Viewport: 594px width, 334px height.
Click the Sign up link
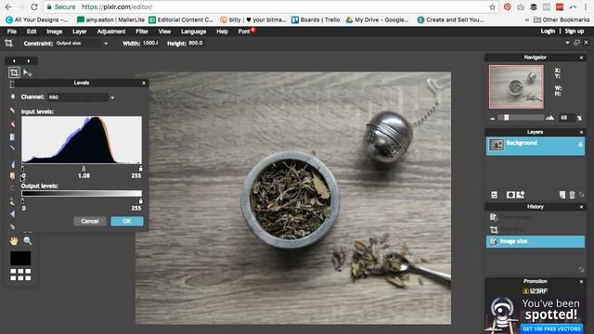[x=575, y=32]
